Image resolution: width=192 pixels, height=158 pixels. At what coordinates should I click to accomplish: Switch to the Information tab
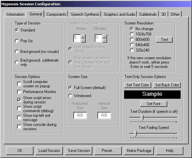pyautogui.click(x=15, y=14)
